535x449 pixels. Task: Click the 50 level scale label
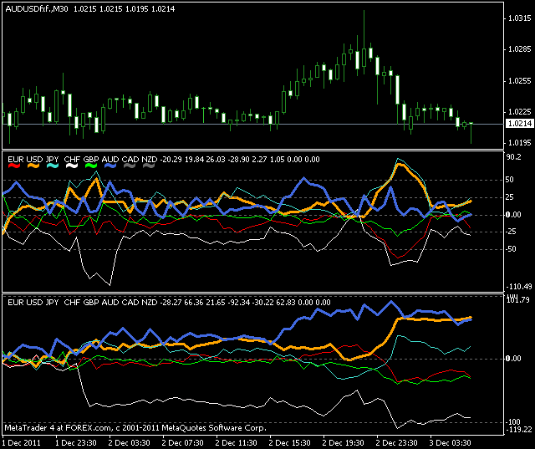tap(509, 180)
